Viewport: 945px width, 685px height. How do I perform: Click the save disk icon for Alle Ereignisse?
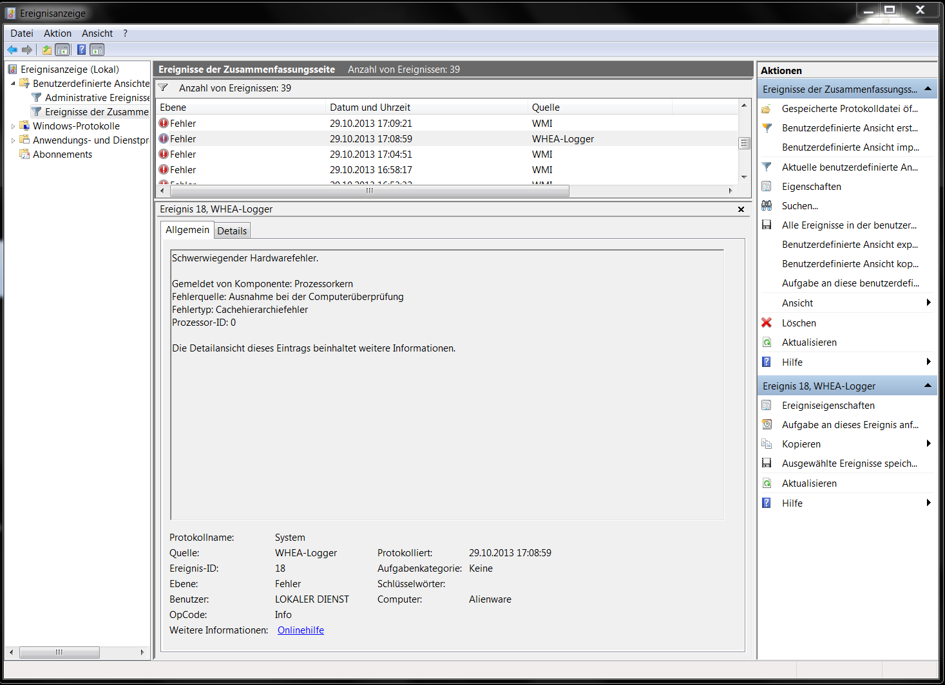point(767,225)
